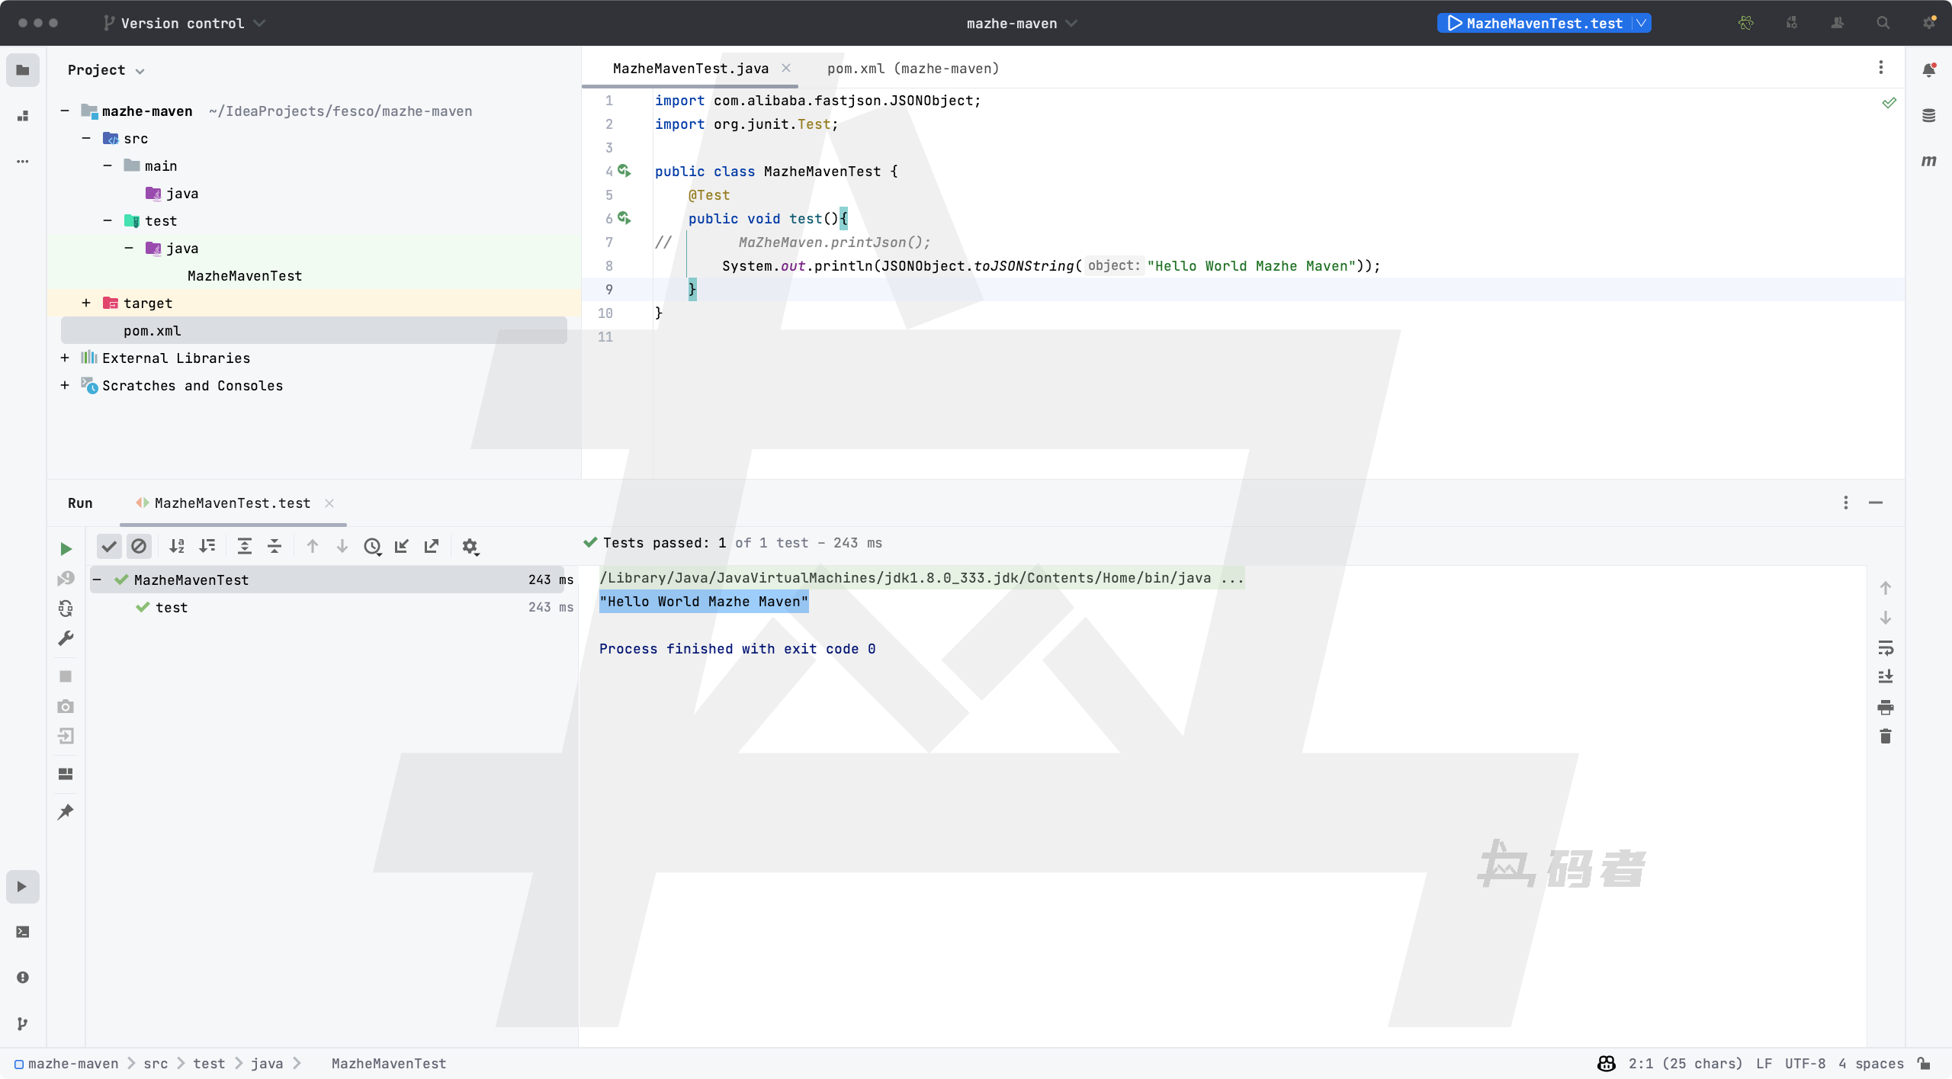Image resolution: width=1952 pixels, height=1079 pixels.
Task: Run the MazheMavenTest.test configuration button
Action: click(x=1455, y=24)
